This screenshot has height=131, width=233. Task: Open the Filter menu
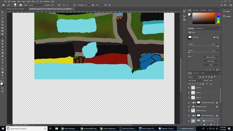[x=33, y=1]
